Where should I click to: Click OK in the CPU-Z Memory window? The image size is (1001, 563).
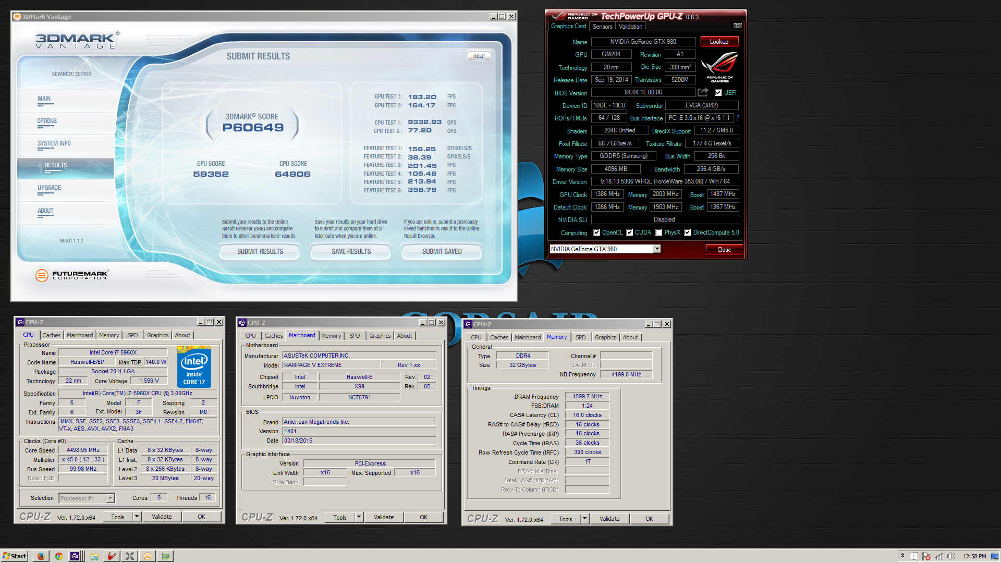[649, 519]
